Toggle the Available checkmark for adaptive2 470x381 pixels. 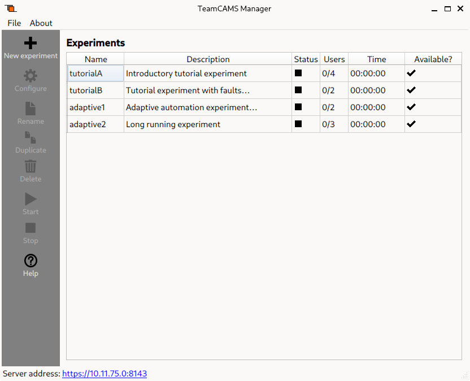point(411,124)
